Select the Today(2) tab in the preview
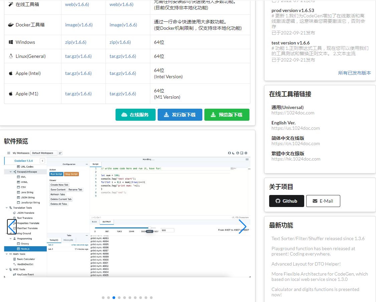Screen dimensions: 376x302 point(54,240)
